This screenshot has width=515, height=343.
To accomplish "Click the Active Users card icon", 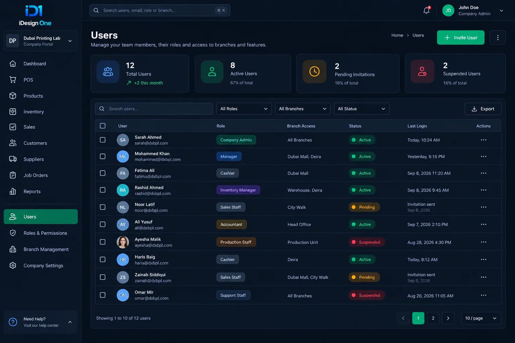I will tap(212, 72).
